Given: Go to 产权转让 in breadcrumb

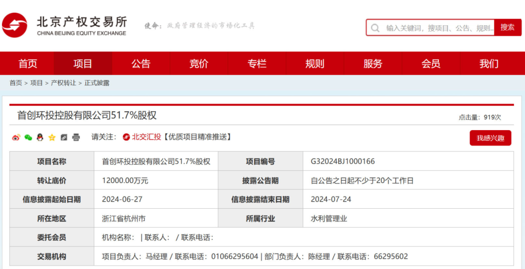Looking at the screenshot, I should point(63,83).
